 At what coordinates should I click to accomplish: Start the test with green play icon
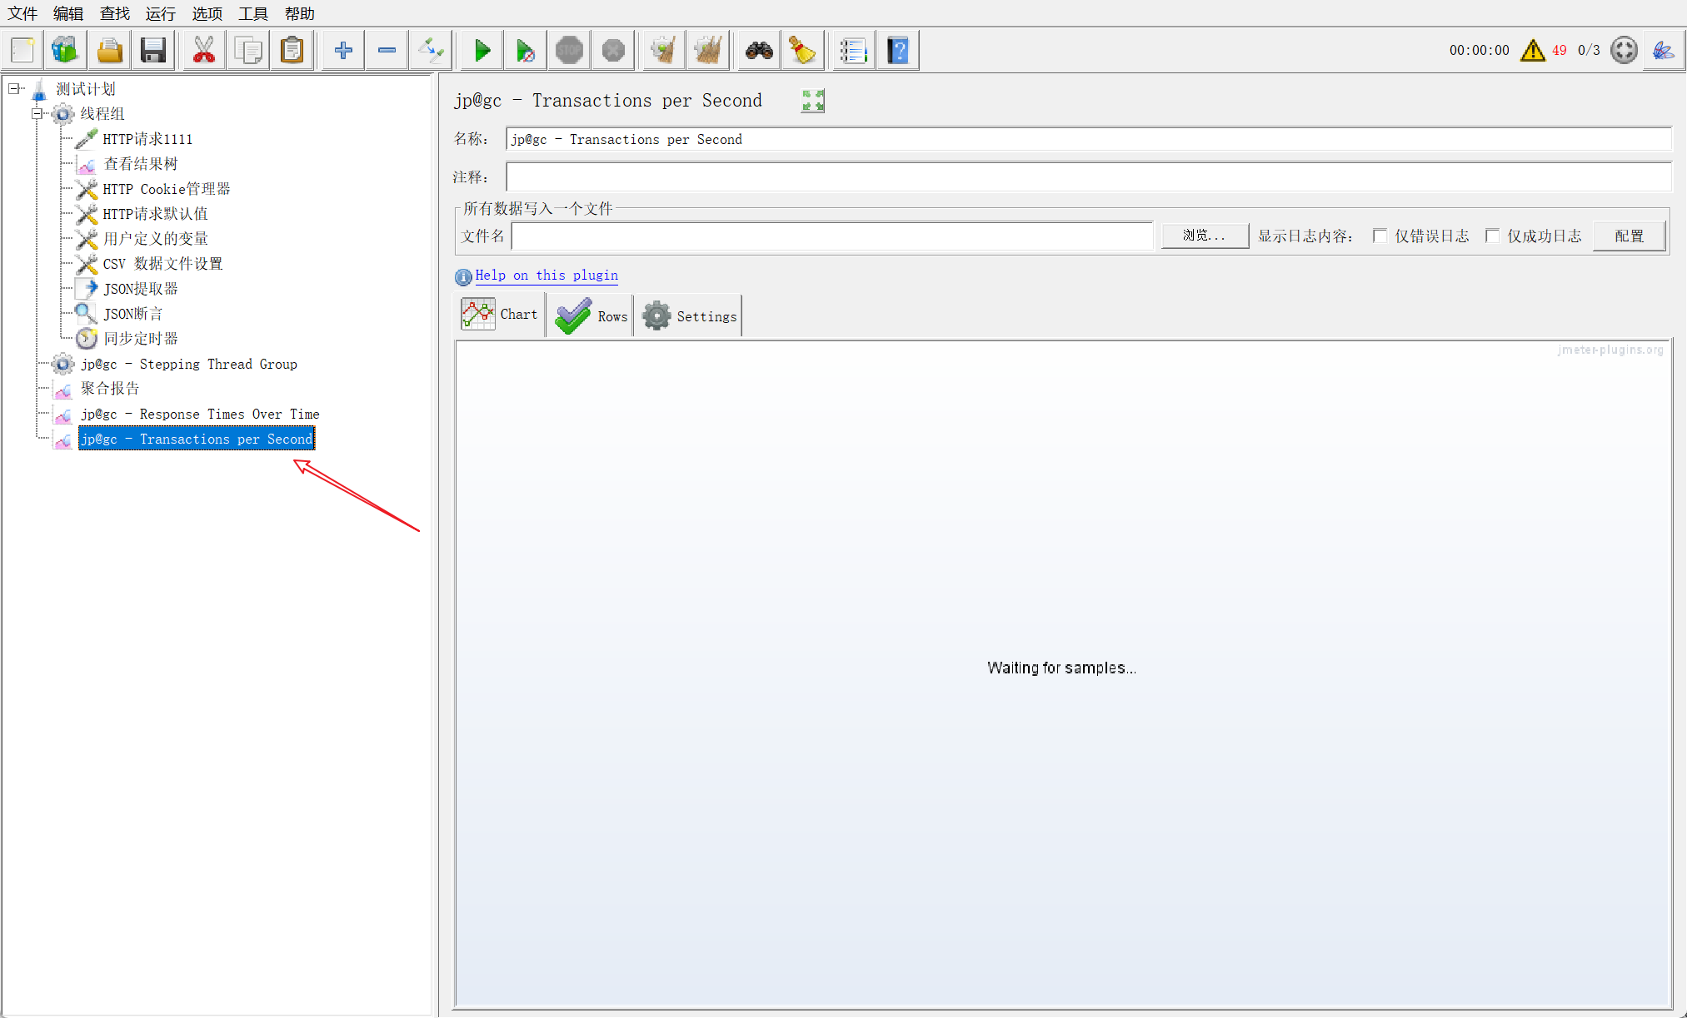coord(482,51)
